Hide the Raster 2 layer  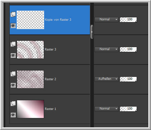[x=13, y=85]
